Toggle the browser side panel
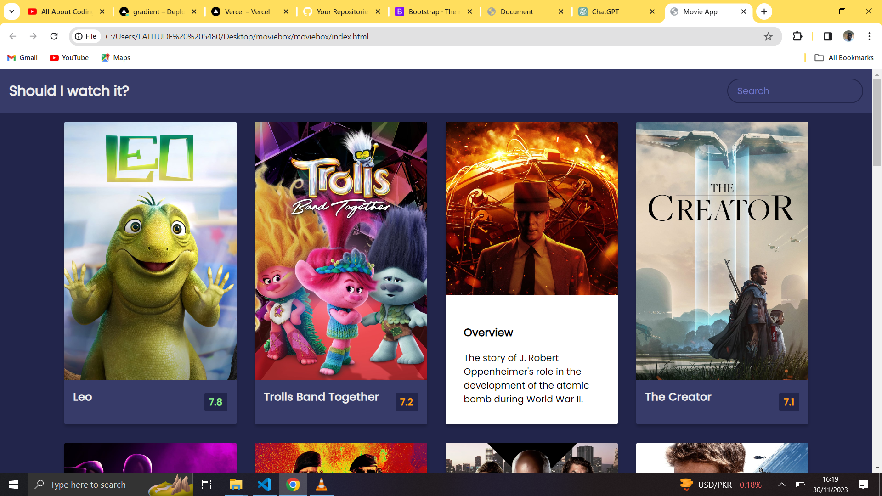Image resolution: width=882 pixels, height=496 pixels. (827, 36)
